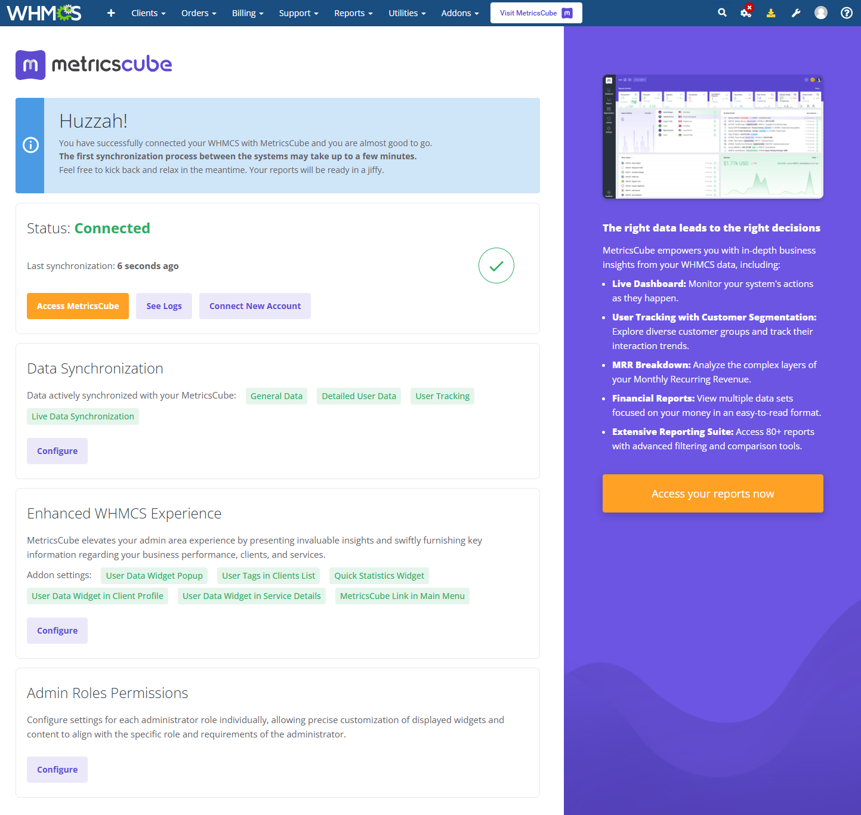Click the MetricsCube logo icon

pyautogui.click(x=30, y=65)
